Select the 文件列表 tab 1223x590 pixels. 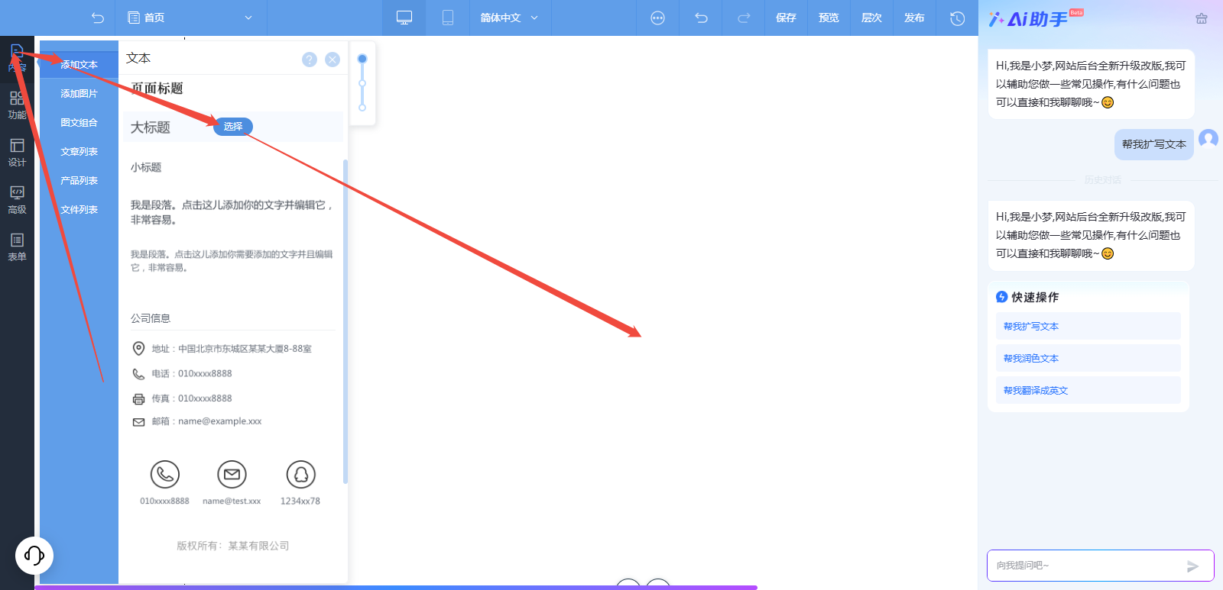(x=79, y=210)
